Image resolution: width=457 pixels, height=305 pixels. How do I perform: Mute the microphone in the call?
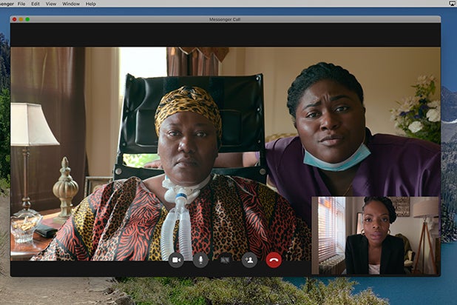[200, 259]
